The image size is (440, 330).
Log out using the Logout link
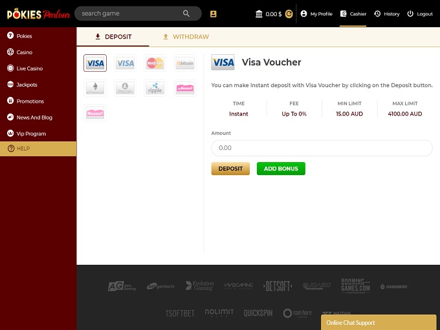pos(420,14)
